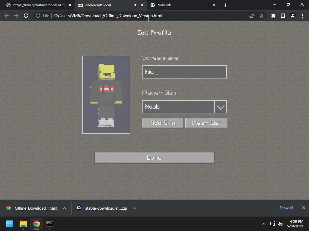
Task: View site information icon
Action: (x=38, y=16)
